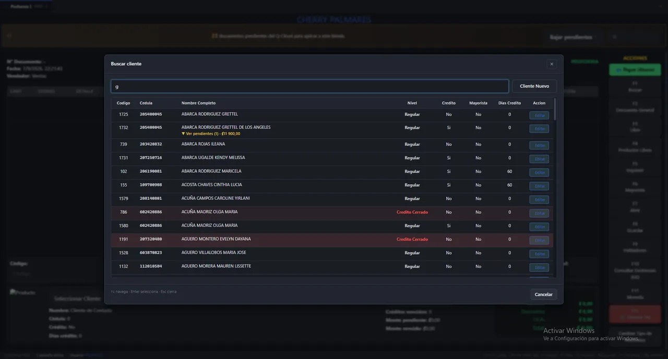Screen dimensions: 668x359
Task: Edit client AGUERO VILLALOBOS MARIA JOSE
Action: pyautogui.click(x=539, y=254)
